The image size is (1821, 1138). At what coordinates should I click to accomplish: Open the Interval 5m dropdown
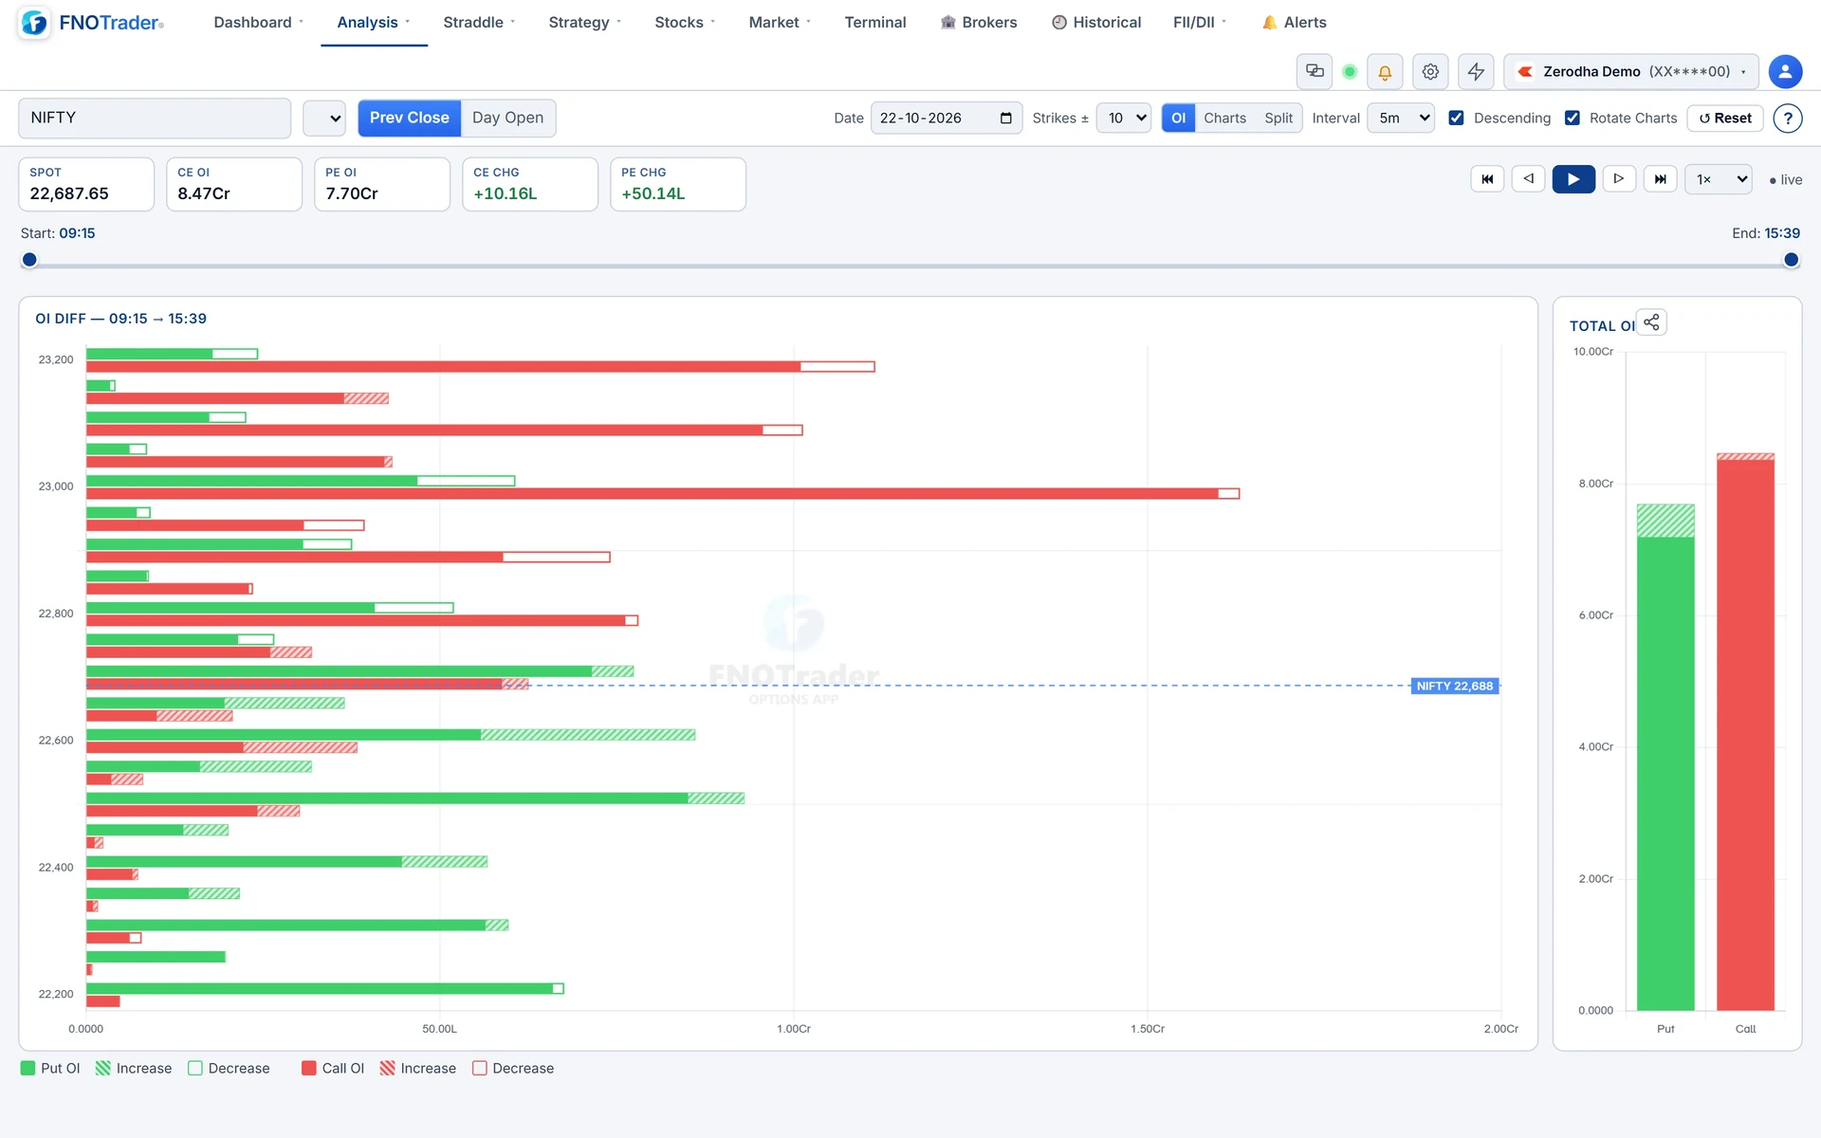click(x=1401, y=118)
